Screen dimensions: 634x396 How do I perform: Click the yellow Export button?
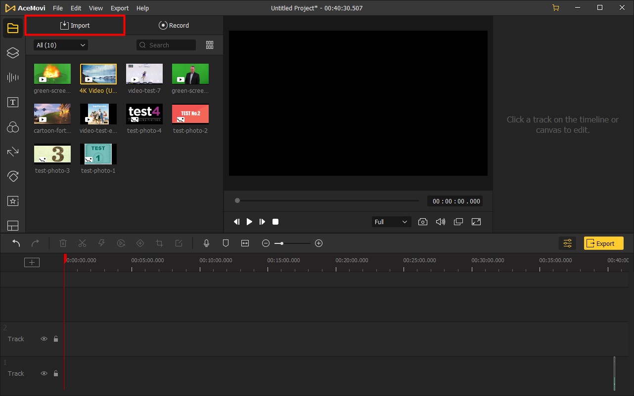(x=603, y=243)
